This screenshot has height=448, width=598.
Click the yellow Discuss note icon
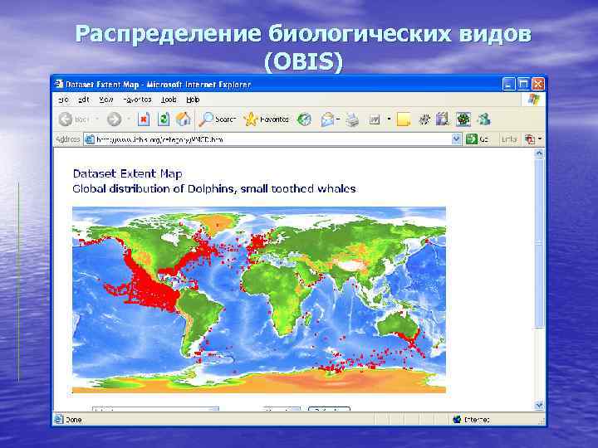coord(404,119)
